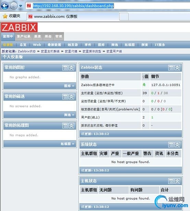The height and width of the screenshot is (211, 190).
Task: Open the 常用的图形 widget menu icon
Action: tap(65, 68)
